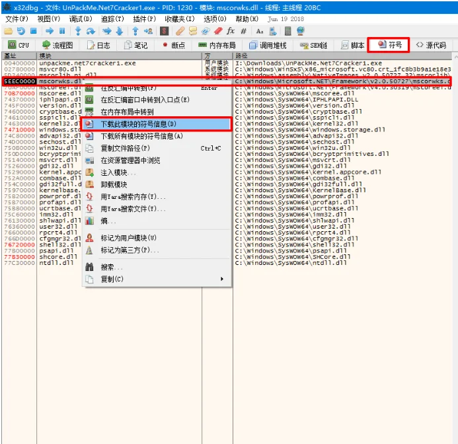The image size is (458, 444).
Task: Open patches with the bandage icon
Action: click(180, 30)
